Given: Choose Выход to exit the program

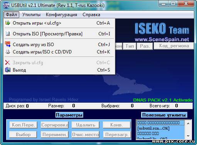Looking at the screenshot, I should click(x=59, y=70).
